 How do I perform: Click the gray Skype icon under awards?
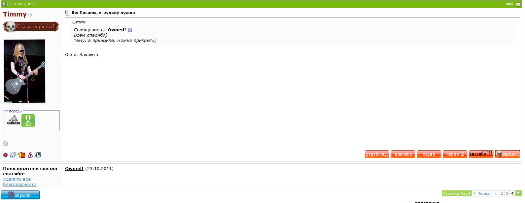click(x=6, y=144)
